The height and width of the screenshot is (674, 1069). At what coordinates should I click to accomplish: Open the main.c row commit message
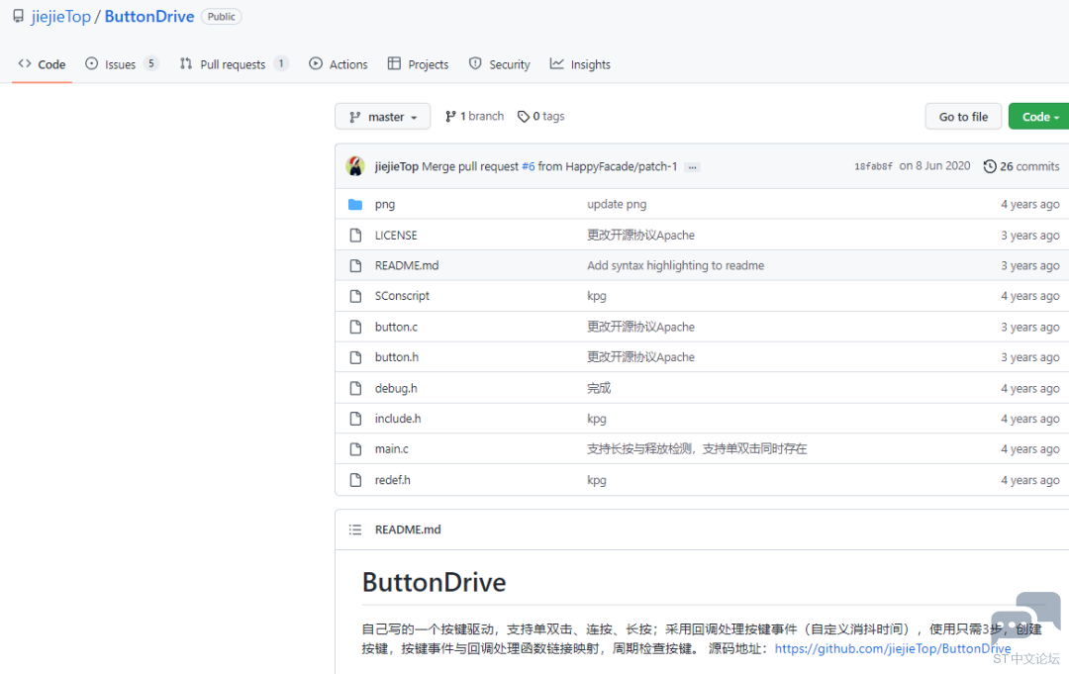(x=697, y=449)
